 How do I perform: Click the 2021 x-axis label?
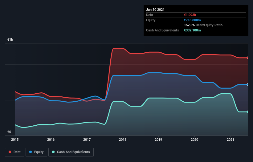(x=231, y=140)
